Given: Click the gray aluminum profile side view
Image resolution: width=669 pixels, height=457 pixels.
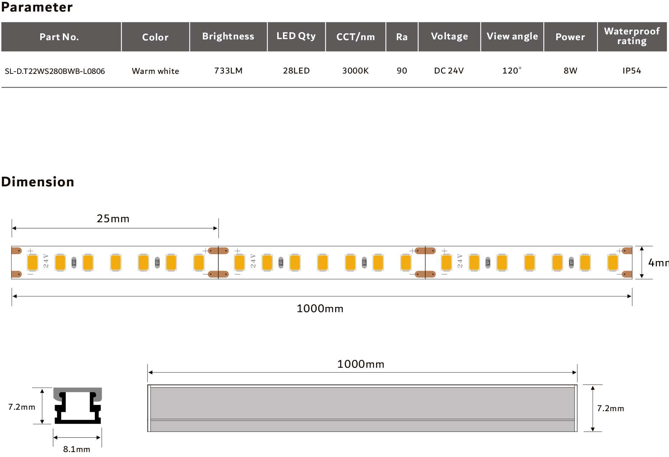Looking at the screenshot, I should [x=362, y=408].
